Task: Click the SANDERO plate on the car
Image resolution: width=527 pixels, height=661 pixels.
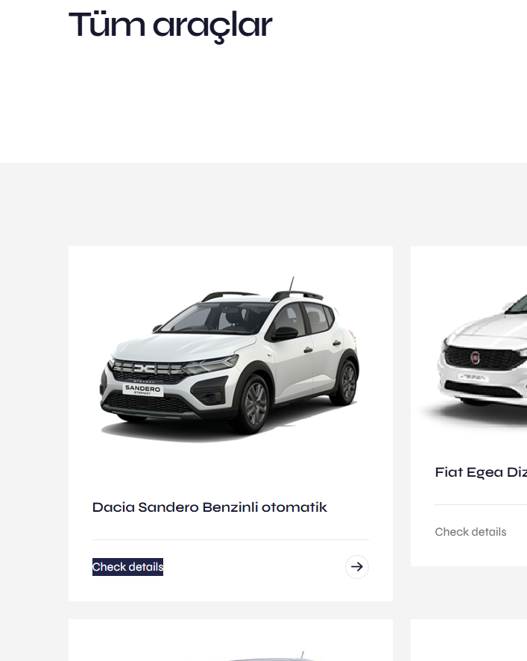Action: tap(143, 389)
